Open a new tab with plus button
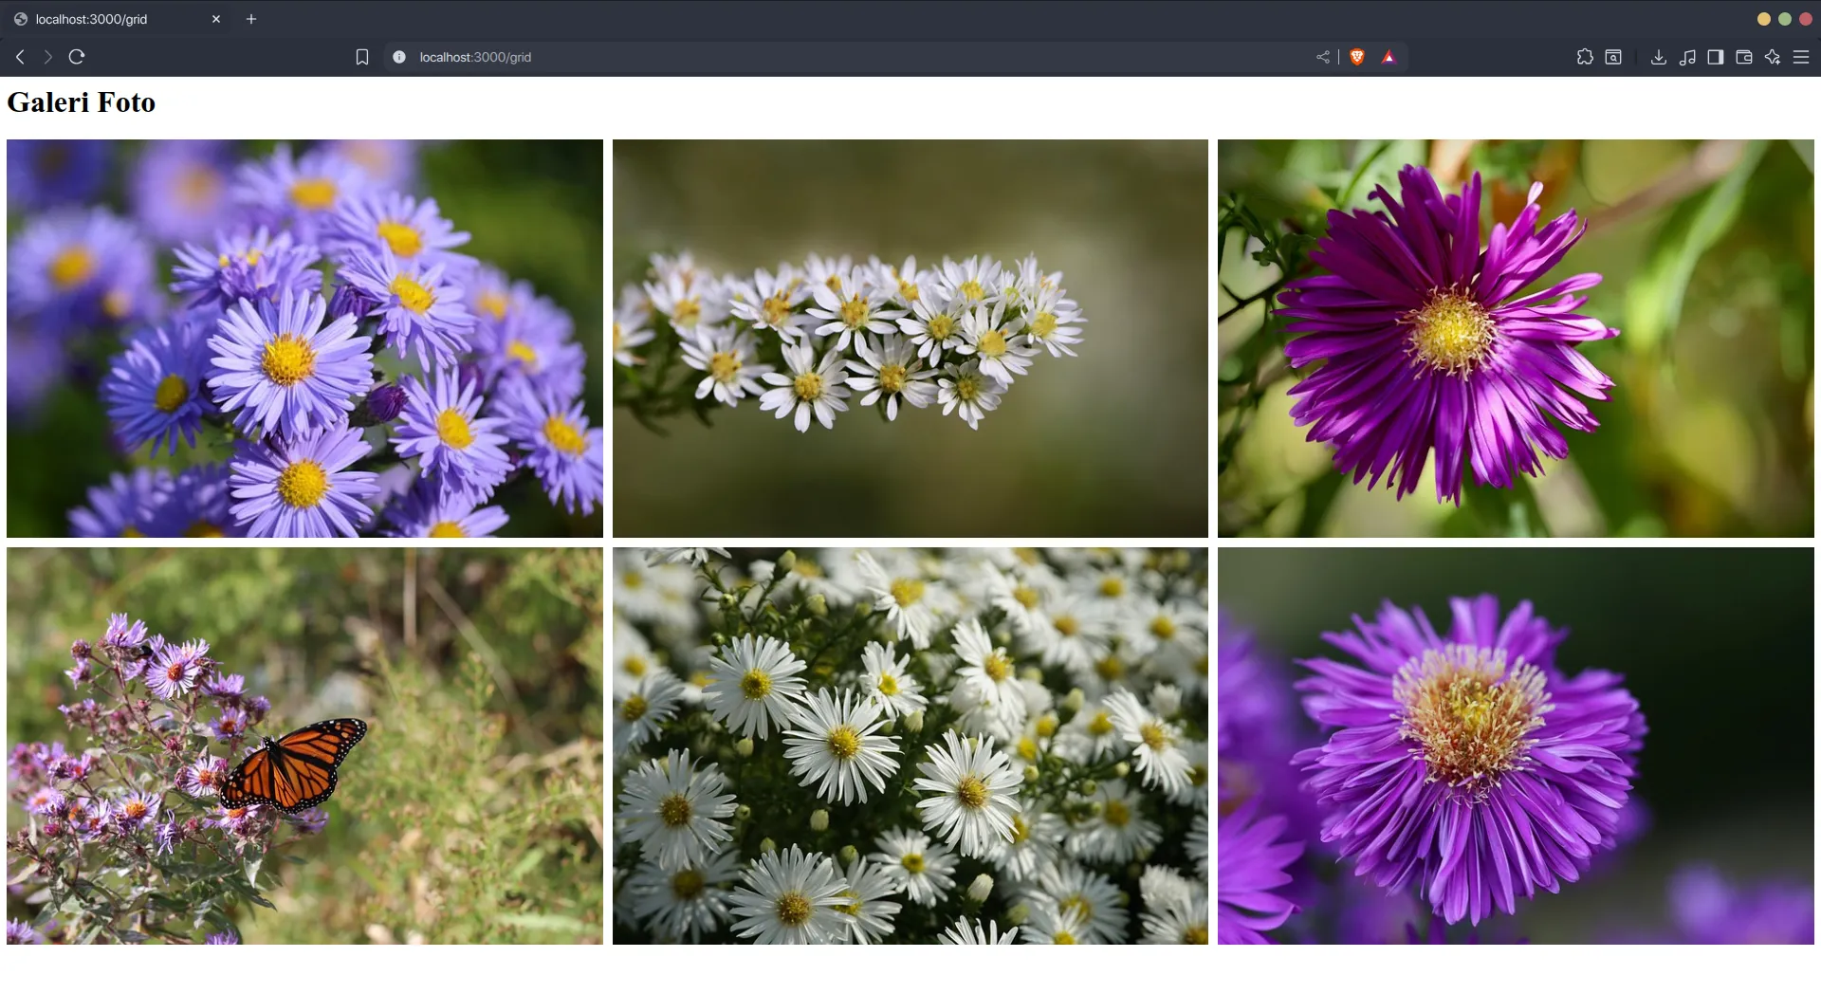Image resolution: width=1821 pixels, height=994 pixels. 251,19
